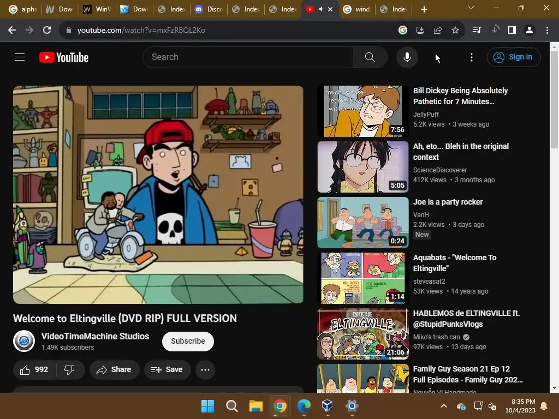
Task: Open Chrome side panel
Action: click(512, 31)
